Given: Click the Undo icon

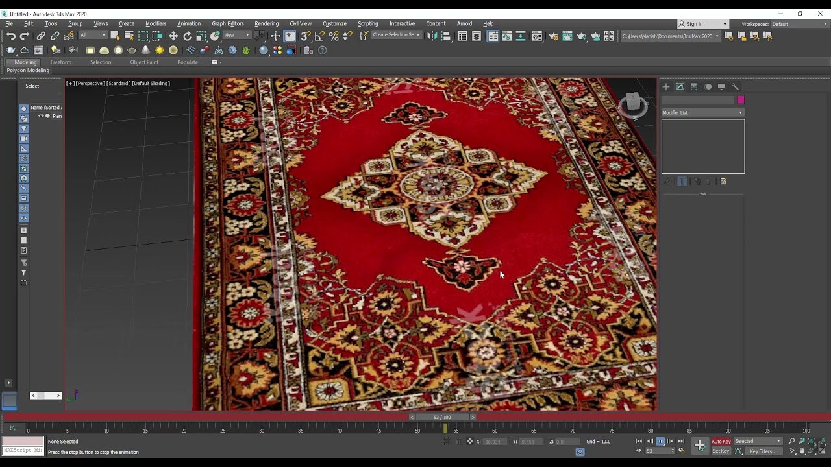Looking at the screenshot, I should click(12, 36).
